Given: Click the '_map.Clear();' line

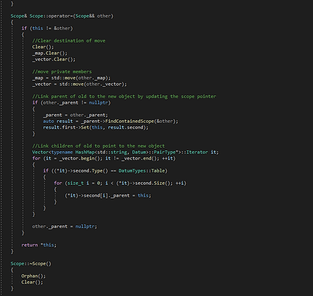Looking at the screenshot, I should 50,53.
